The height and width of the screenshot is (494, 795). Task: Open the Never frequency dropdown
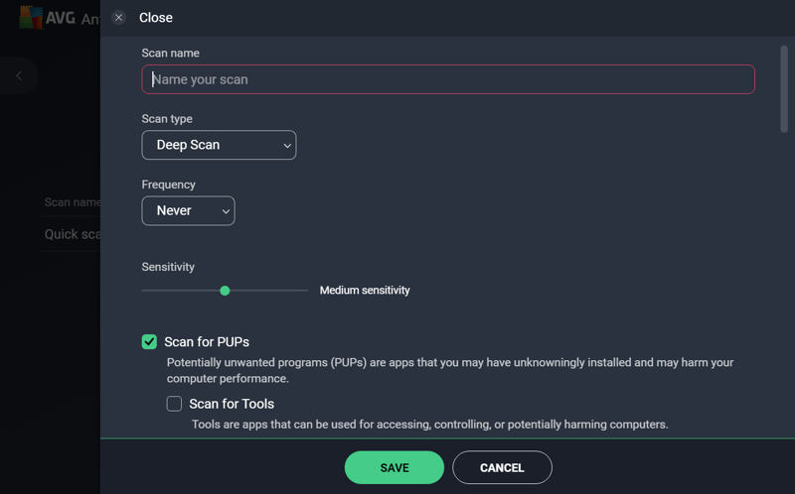[x=188, y=210]
